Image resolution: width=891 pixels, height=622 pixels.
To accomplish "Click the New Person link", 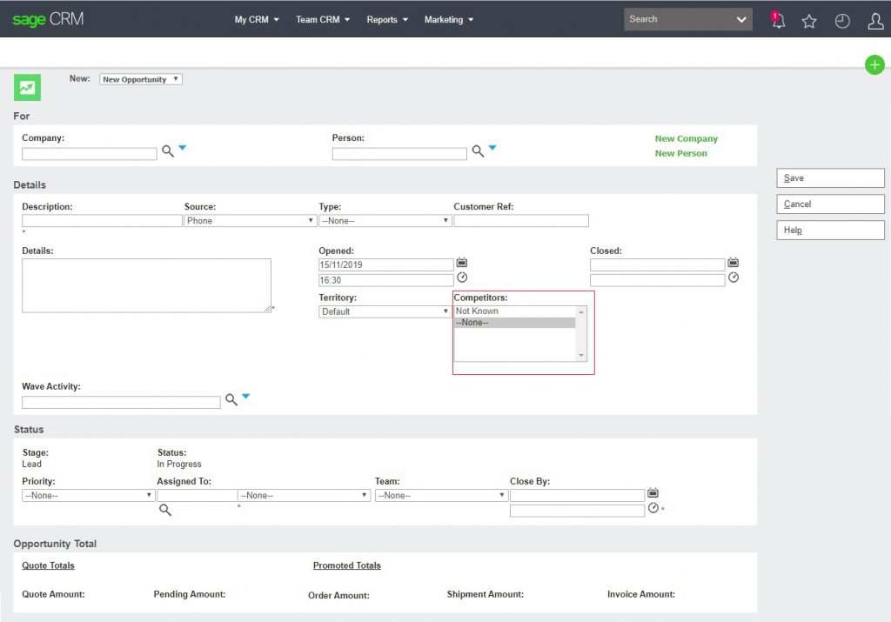I will tap(680, 153).
